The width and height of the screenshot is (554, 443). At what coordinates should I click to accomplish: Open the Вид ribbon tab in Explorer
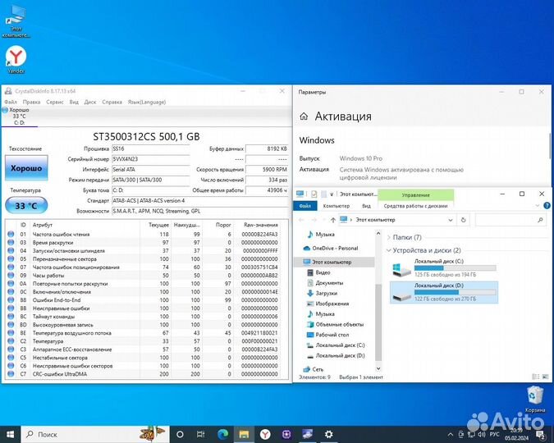[x=366, y=206]
